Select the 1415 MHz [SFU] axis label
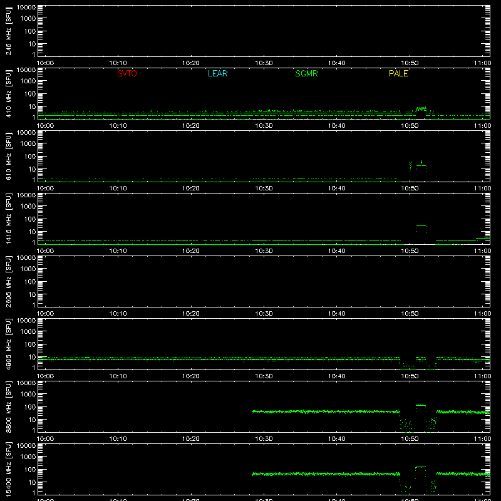Viewport: 501px width, 501px height. (x=8, y=219)
